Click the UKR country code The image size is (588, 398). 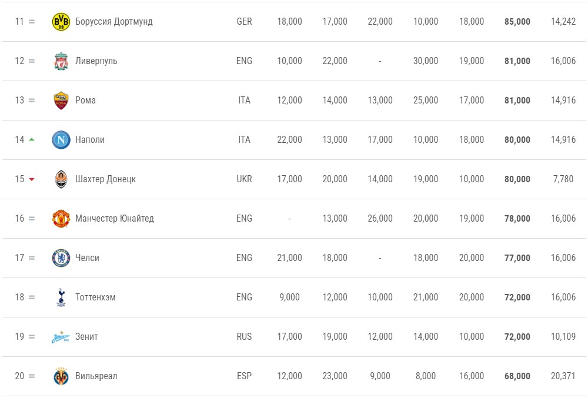tap(244, 179)
